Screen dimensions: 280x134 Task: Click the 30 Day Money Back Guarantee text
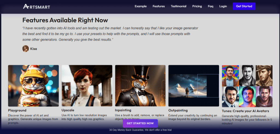pos(140,130)
